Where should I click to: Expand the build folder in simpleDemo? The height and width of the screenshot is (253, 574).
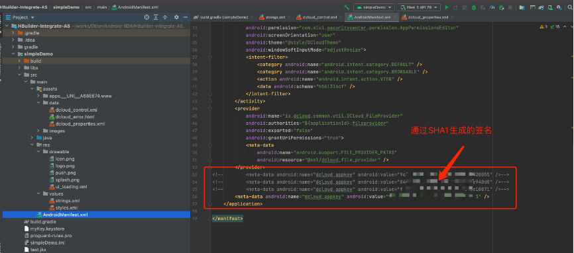19,61
